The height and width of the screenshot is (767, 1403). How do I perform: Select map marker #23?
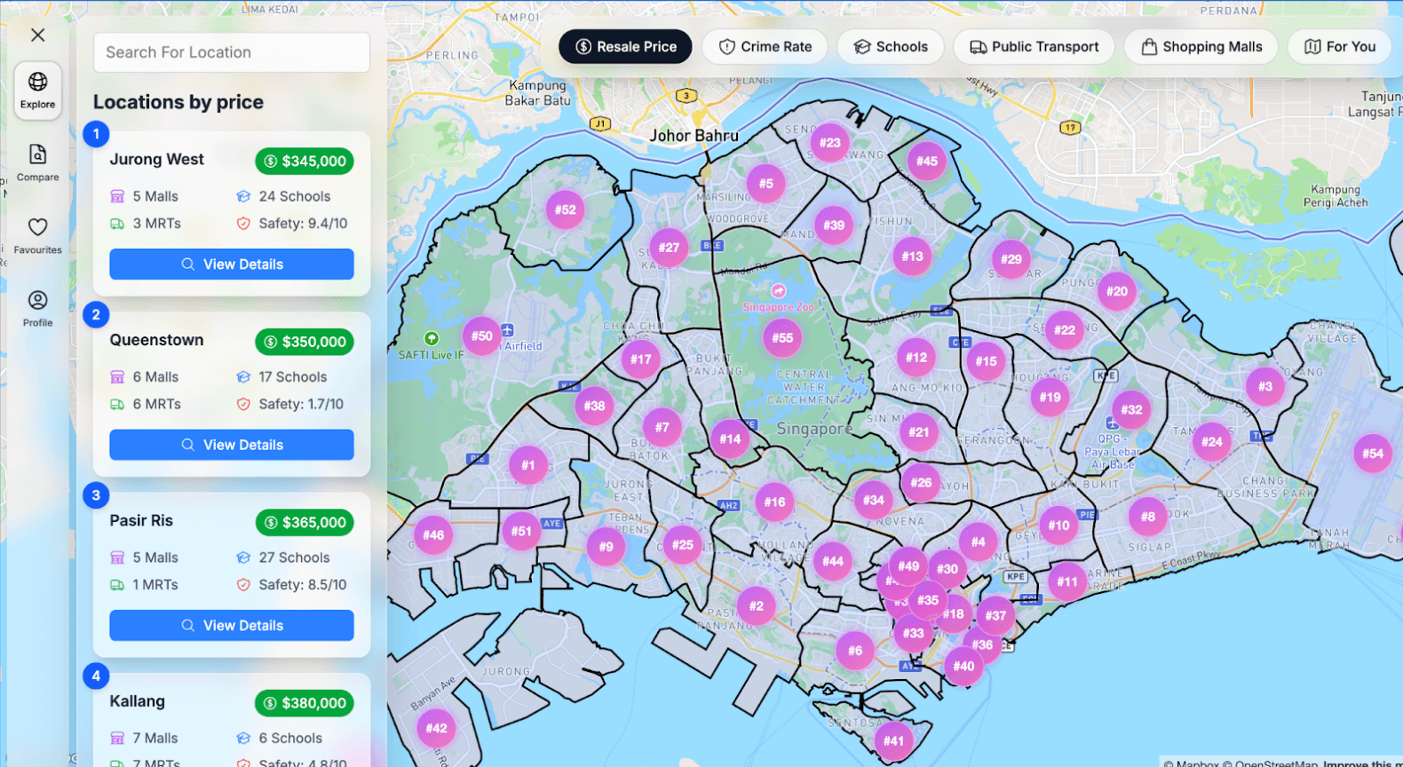click(x=829, y=143)
